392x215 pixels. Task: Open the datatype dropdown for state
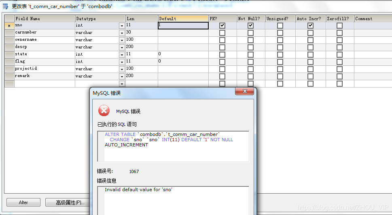click(122, 54)
